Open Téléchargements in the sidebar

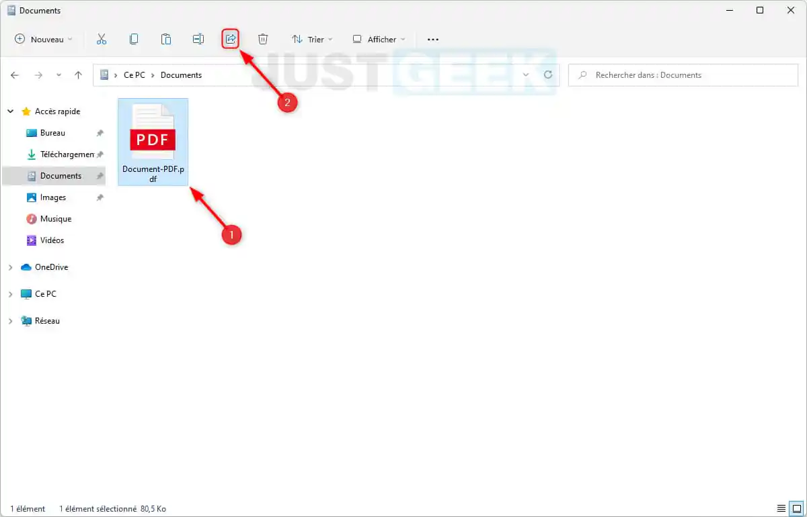click(x=61, y=154)
